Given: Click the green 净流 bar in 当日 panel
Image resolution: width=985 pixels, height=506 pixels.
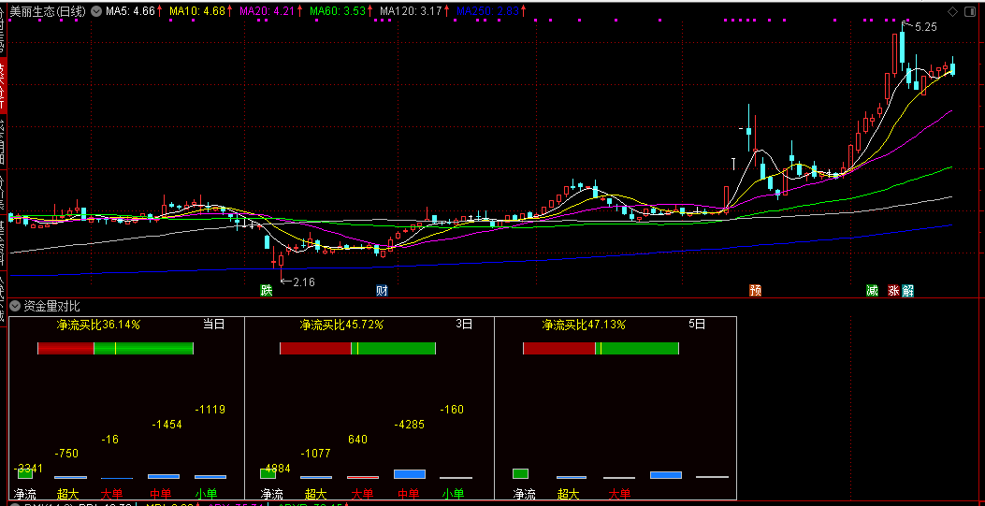Looking at the screenshot, I should click(25, 474).
